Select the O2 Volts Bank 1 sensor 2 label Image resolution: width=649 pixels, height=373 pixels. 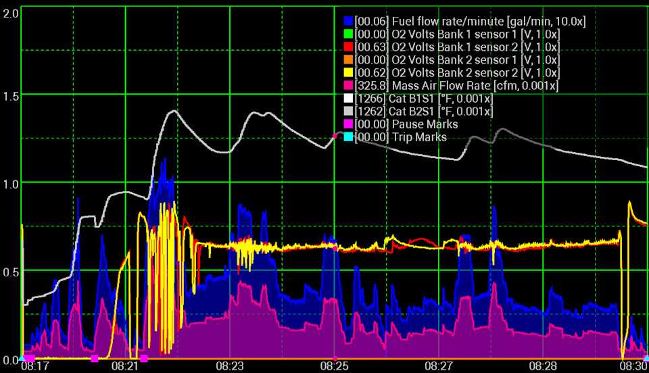point(458,47)
